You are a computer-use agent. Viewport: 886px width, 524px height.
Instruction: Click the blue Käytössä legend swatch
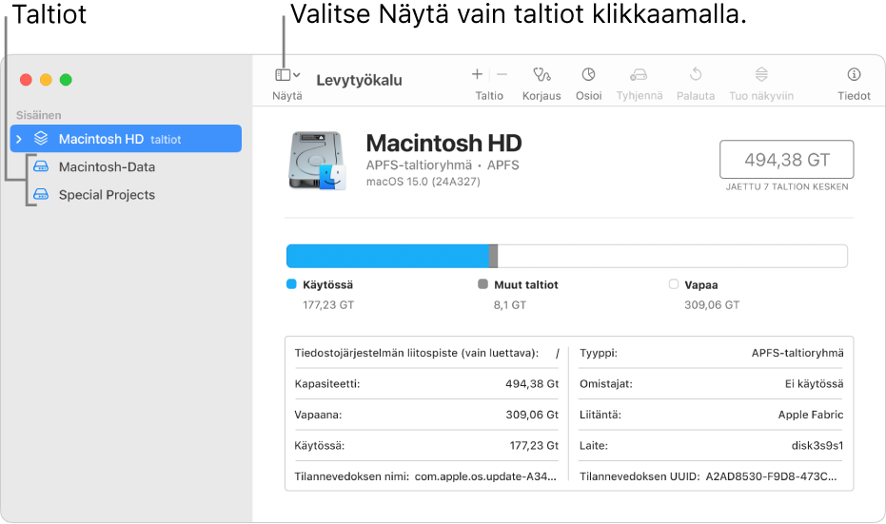[x=291, y=284]
